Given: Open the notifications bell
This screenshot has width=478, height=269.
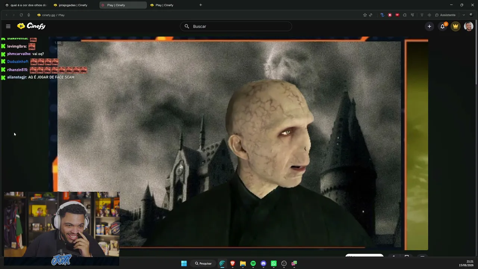Looking at the screenshot, I should 443,26.
